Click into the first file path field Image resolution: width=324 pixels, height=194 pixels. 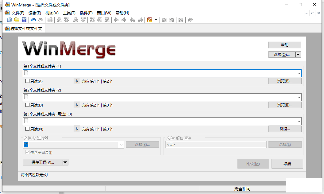click(x=162, y=73)
